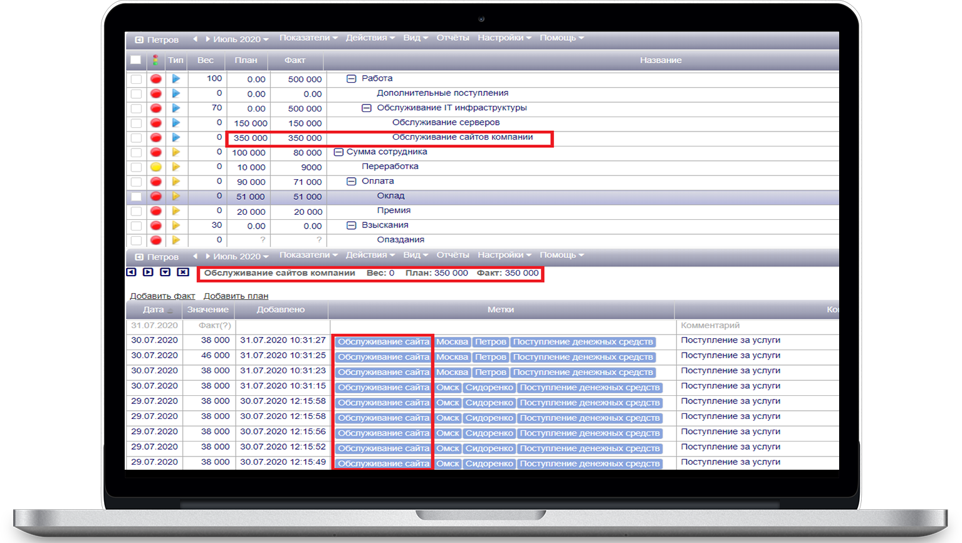The height and width of the screenshot is (543, 962).
Task: Sort by the Дата column header
Action: 154,309
